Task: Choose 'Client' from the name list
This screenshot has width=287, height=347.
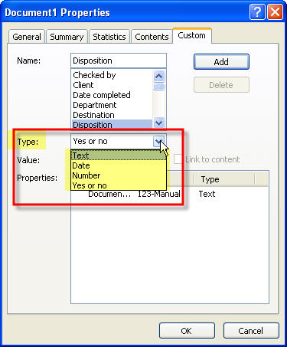Action: tap(112, 85)
